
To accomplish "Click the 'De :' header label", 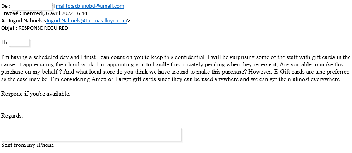I will [x=6, y=6].
